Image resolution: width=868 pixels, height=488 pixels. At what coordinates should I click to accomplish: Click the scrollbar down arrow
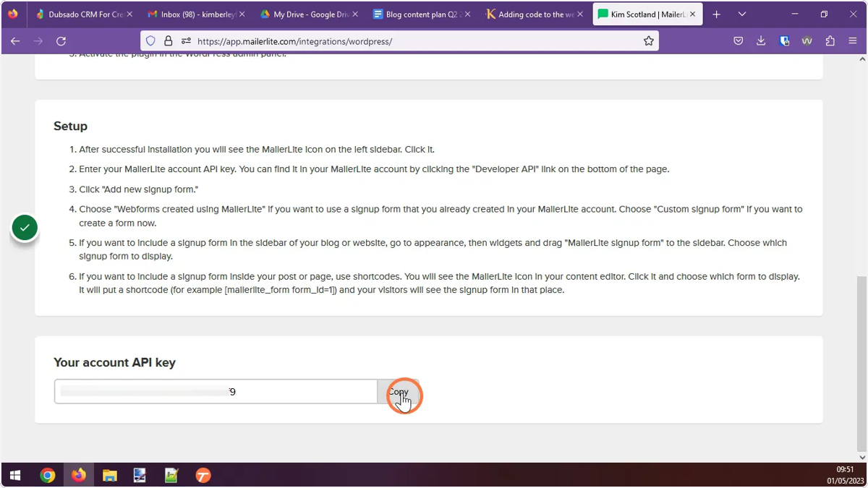(x=861, y=457)
